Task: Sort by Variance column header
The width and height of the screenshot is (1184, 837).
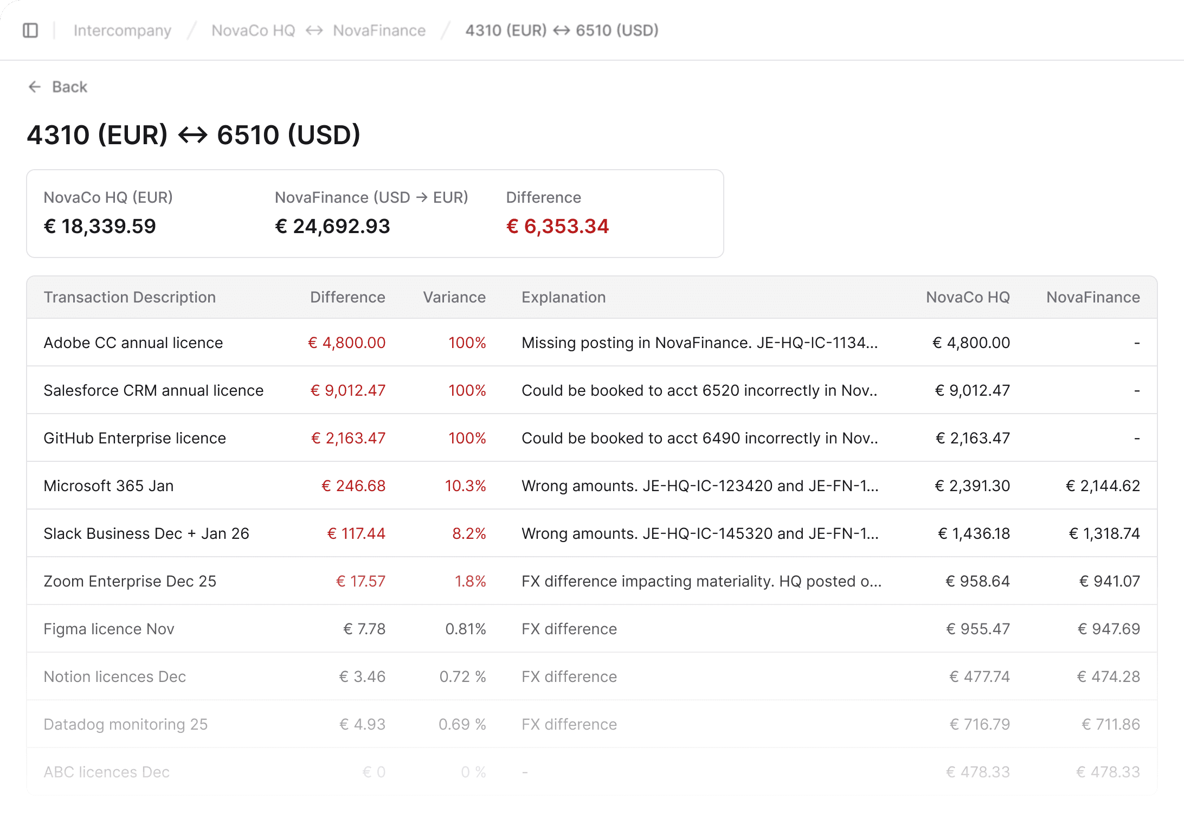Action: [454, 297]
